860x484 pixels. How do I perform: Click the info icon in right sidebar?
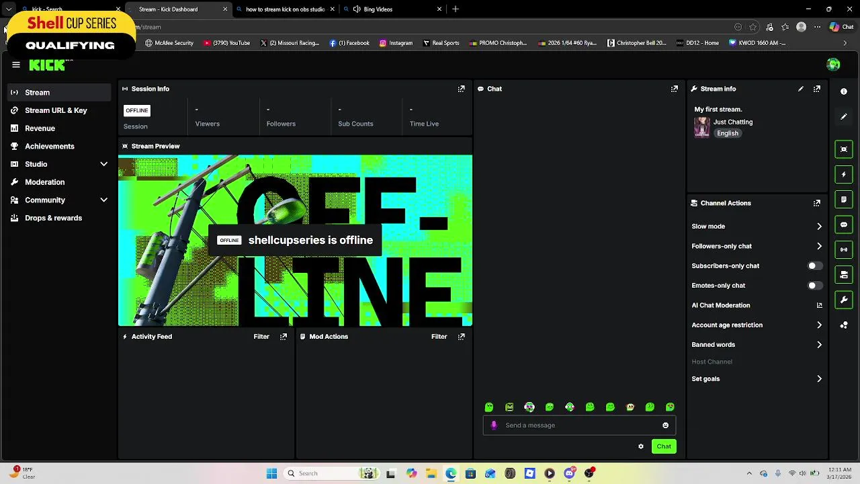click(844, 91)
